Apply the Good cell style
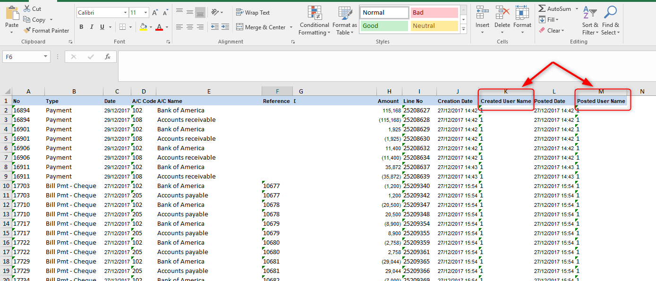Image resolution: width=656 pixels, height=281 pixels. [x=384, y=26]
